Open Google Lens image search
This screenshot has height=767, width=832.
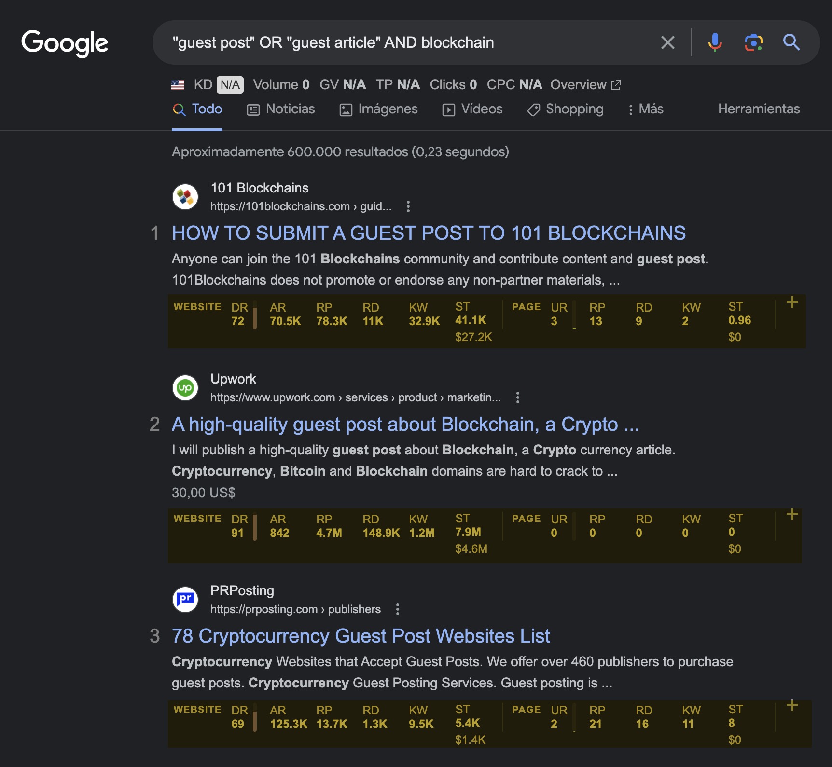point(753,42)
